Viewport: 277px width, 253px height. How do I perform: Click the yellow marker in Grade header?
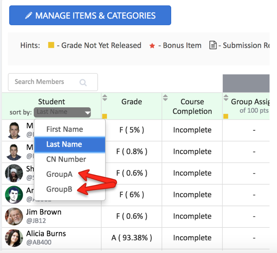coord(104,116)
